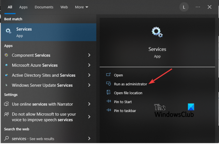Click the Open file location icon
This screenshot has width=219, height=144.
(108, 92)
